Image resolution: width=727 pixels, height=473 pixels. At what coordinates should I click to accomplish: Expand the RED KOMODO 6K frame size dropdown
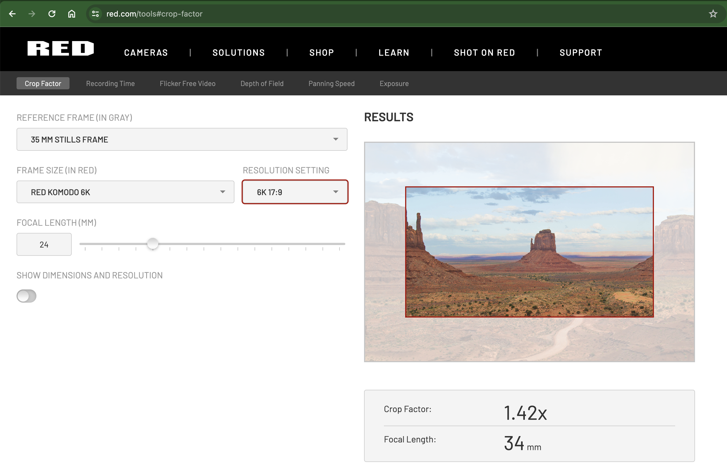pyautogui.click(x=125, y=192)
